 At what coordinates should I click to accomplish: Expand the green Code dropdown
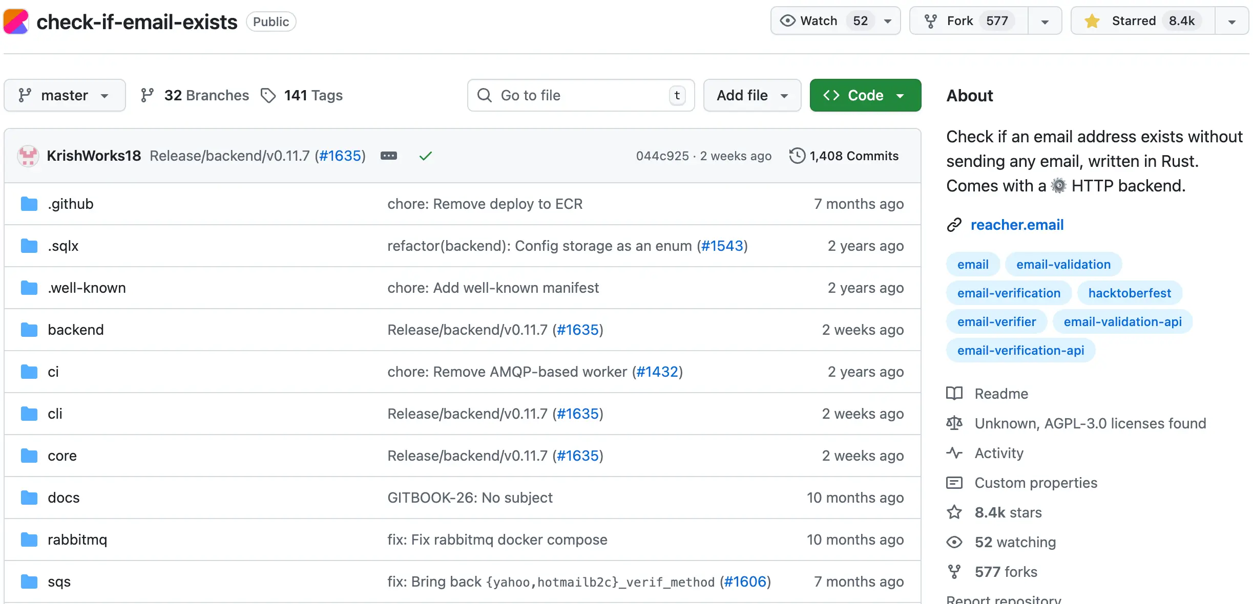865,95
